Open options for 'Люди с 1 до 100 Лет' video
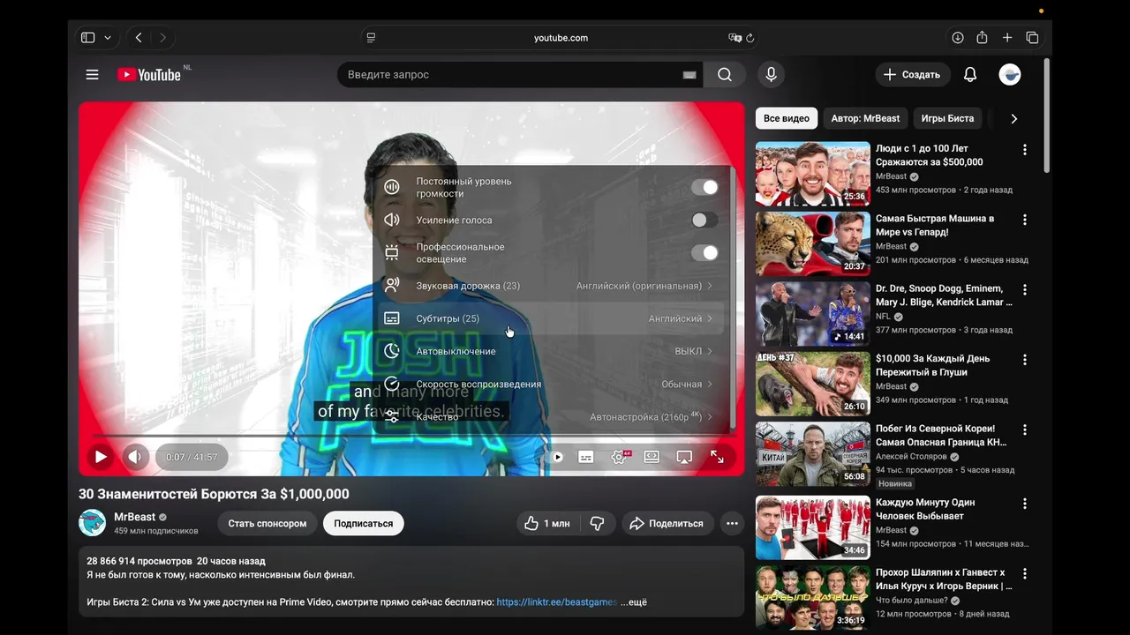 1025,150
